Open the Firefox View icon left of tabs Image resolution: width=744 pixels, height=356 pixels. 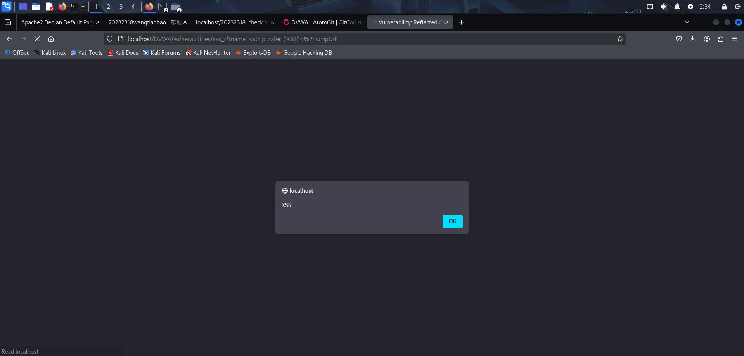coord(8,22)
